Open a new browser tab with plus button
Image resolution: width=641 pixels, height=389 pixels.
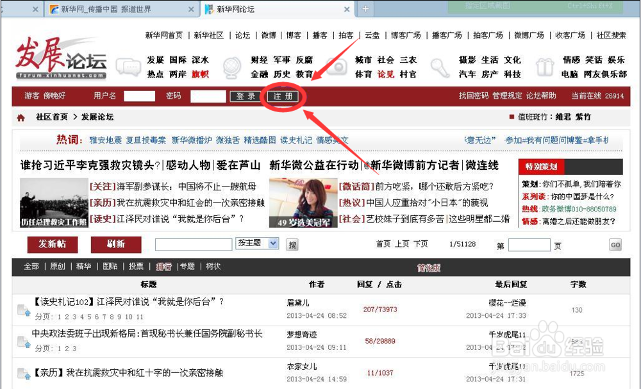pos(365,8)
